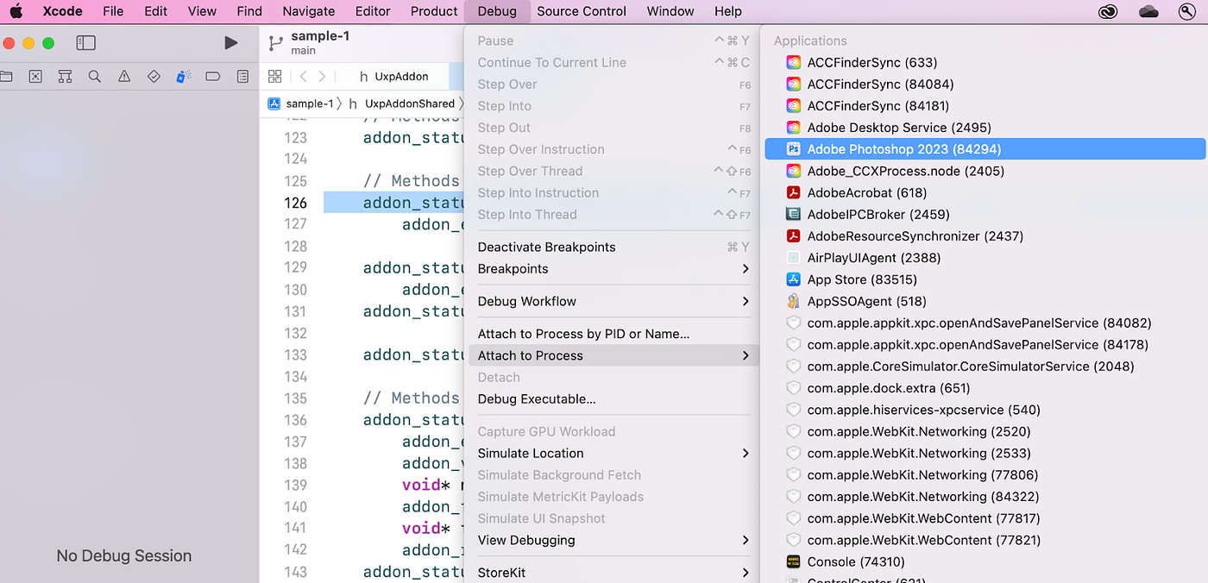Click sample-1 project in the jump bar
Viewport: 1208px width, 583px height.
[301, 103]
